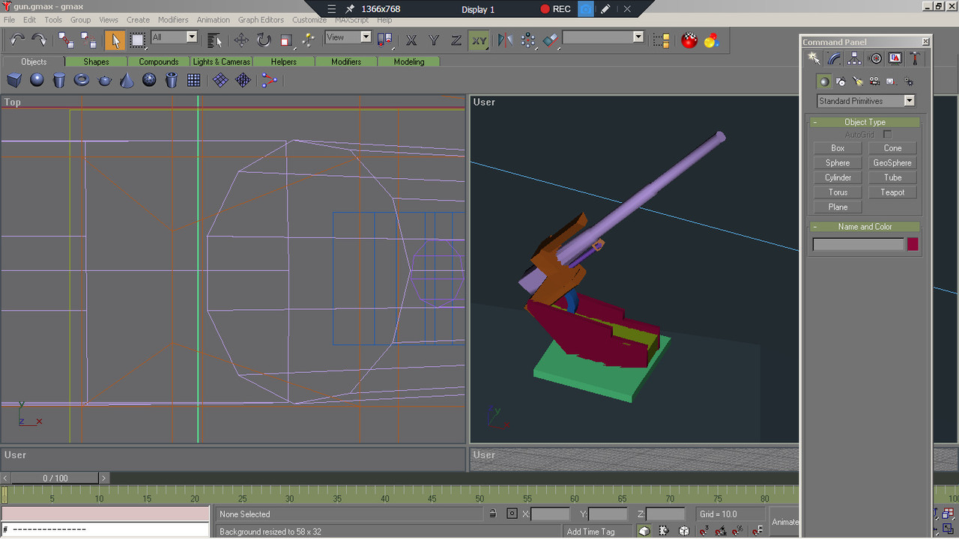Toggle the XY plane constraint
The height and width of the screenshot is (539, 959).
[479, 40]
